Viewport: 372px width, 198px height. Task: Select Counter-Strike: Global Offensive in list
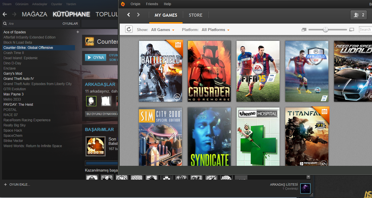click(x=38, y=48)
